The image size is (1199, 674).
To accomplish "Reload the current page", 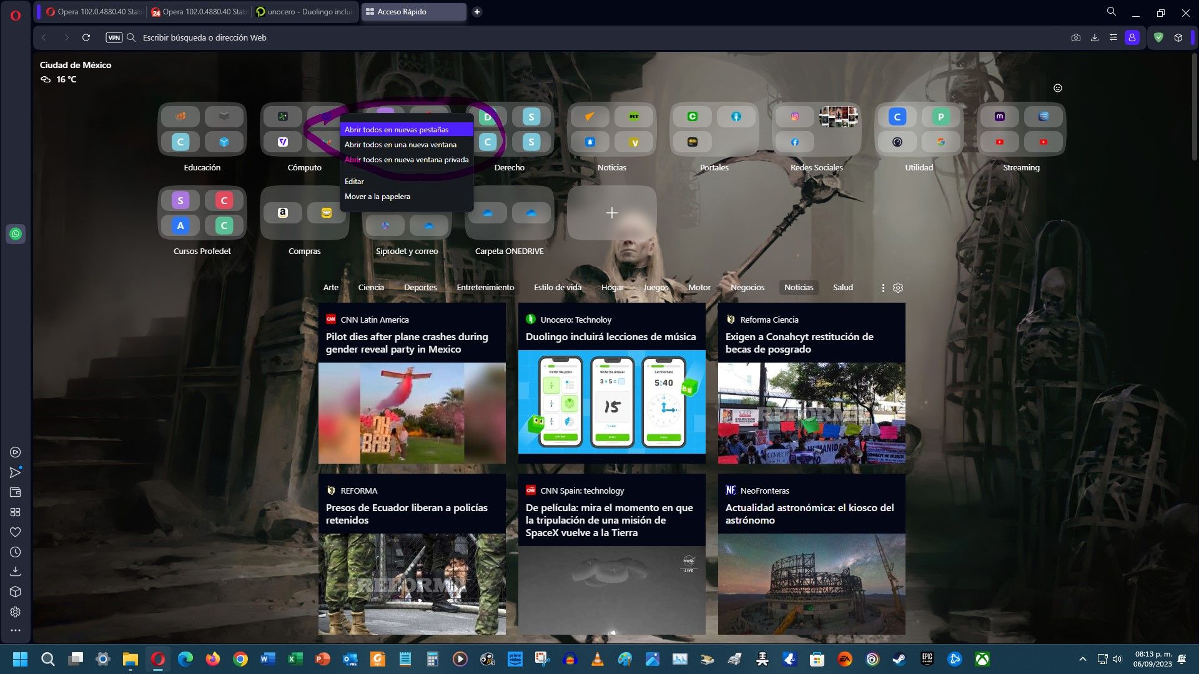I will click(86, 37).
